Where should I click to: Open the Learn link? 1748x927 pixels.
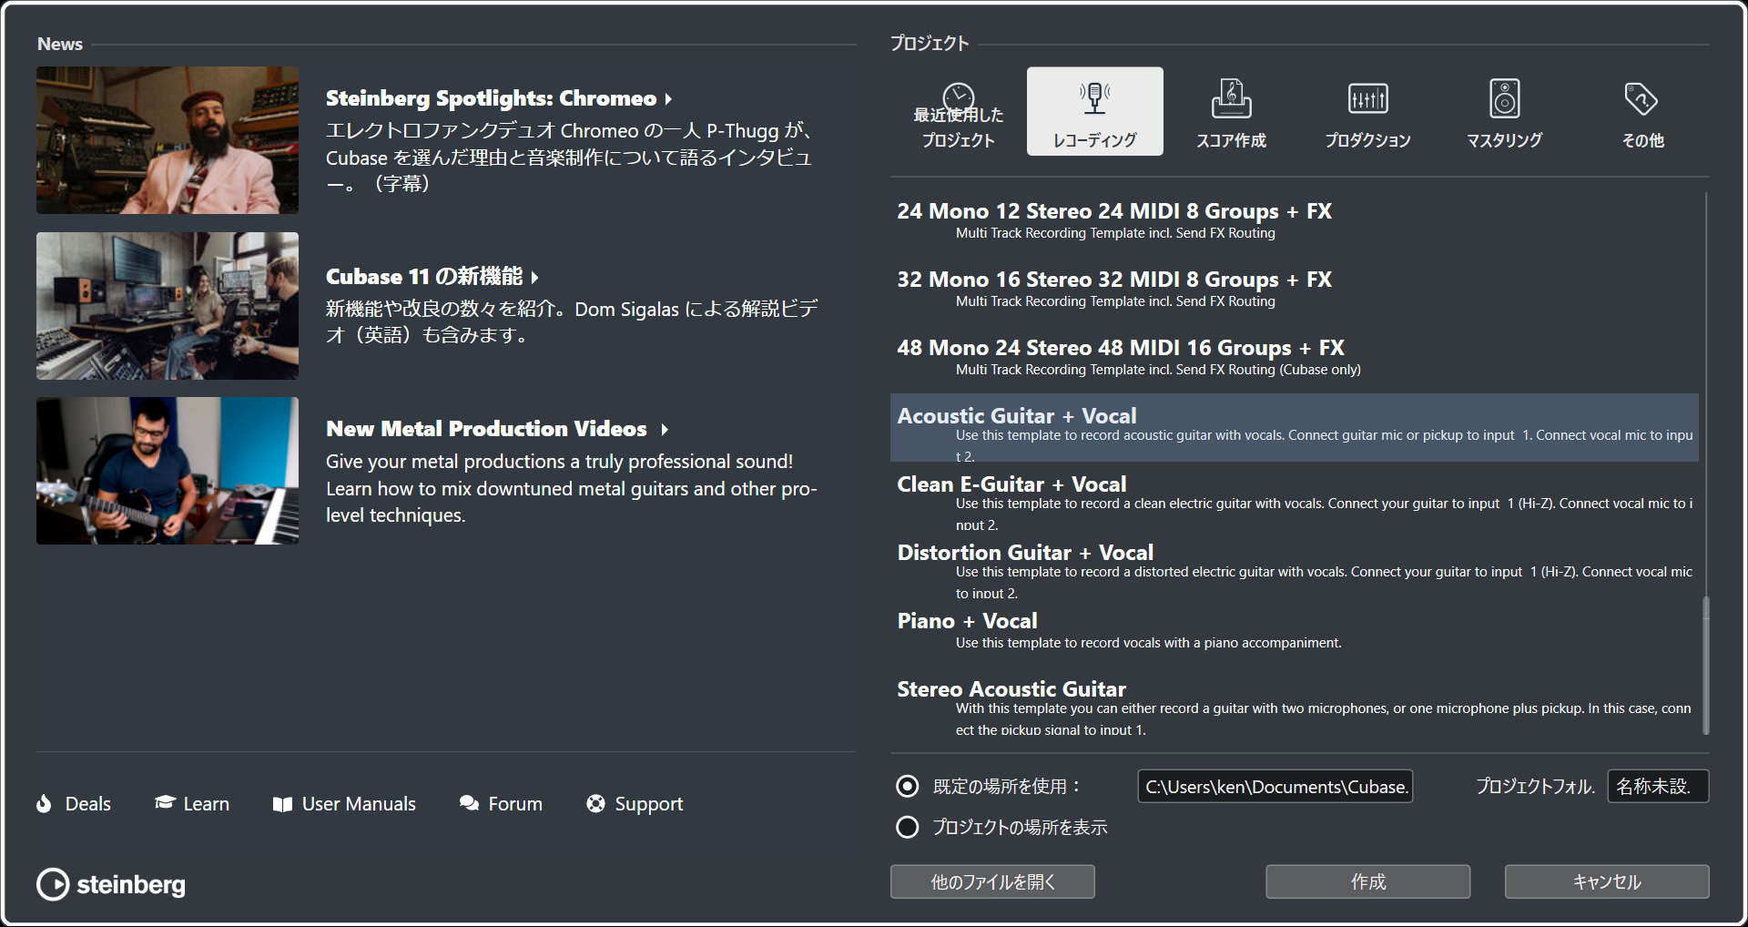point(206,804)
